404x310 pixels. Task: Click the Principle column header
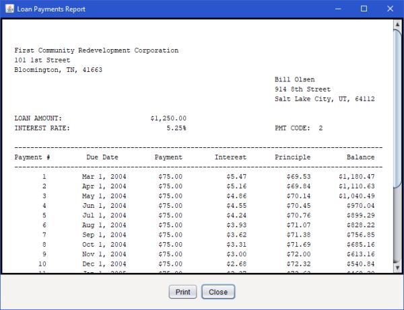pyautogui.click(x=293, y=157)
